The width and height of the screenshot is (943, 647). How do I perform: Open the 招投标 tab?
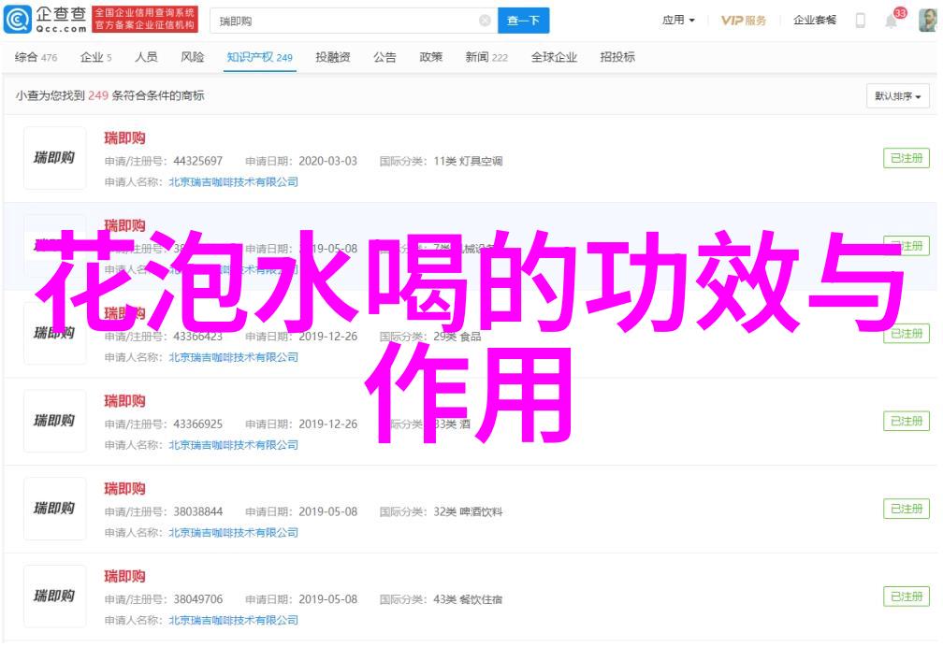[x=617, y=58]
